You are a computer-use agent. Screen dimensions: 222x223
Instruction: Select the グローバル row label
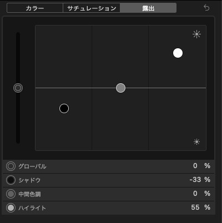32,166
